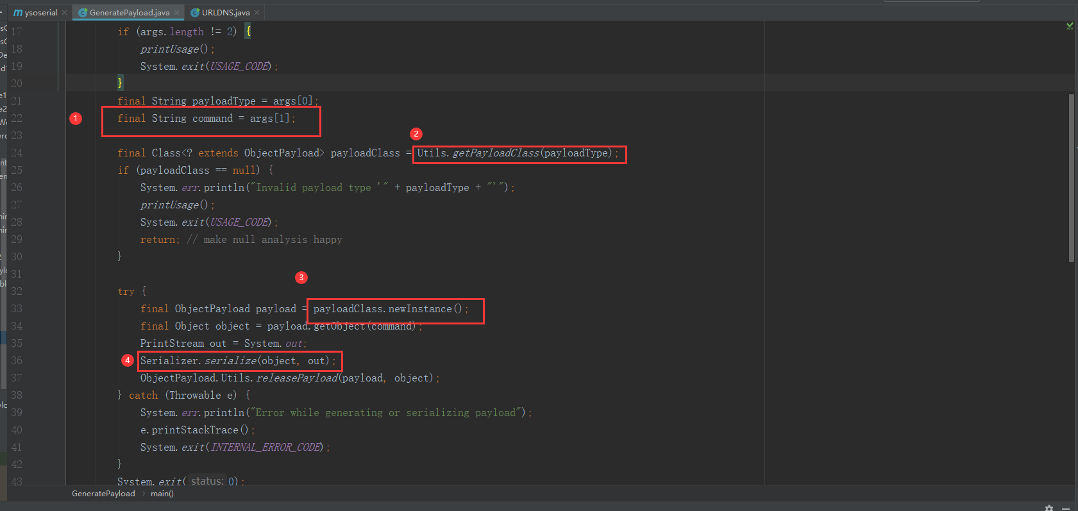Click the Java class icon on GeneratePayload.java tab
This screenshot has height=511, width=1078.
coord(83,12)
